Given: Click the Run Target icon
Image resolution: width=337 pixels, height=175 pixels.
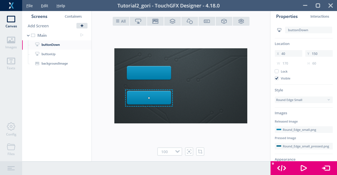Looking at the screenshot, I should (x=326, y=168).
